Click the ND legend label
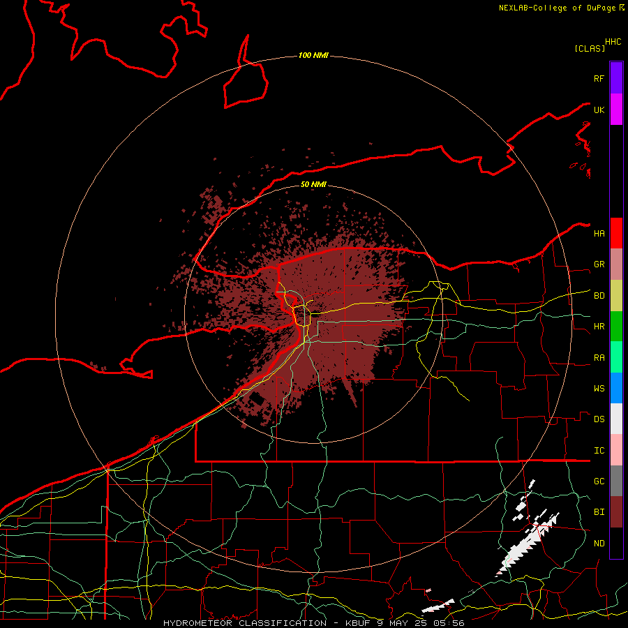The height and width of the screenshot is (628, 628). click(599, 544)
